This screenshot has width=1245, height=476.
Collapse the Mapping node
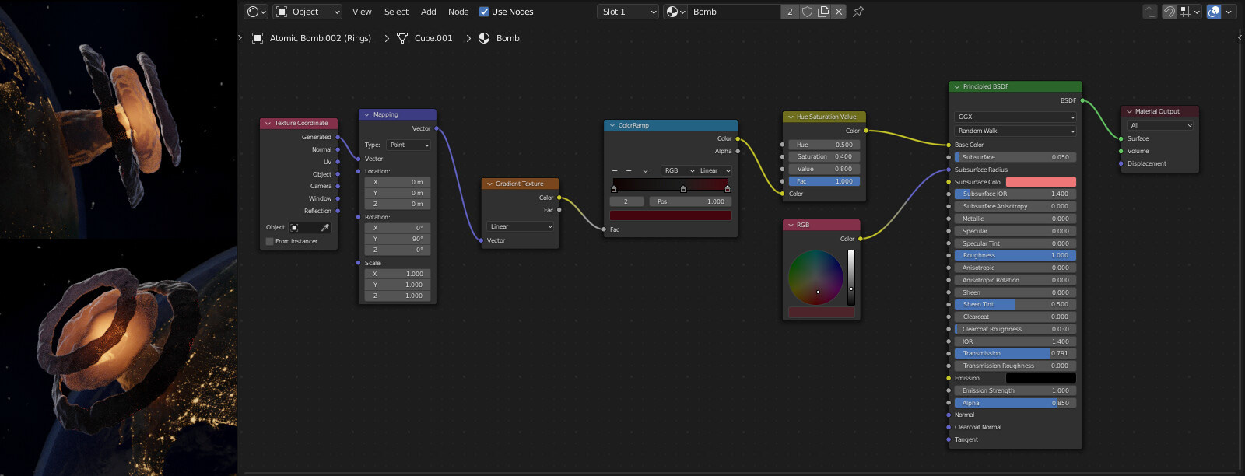tap(366, 114)
